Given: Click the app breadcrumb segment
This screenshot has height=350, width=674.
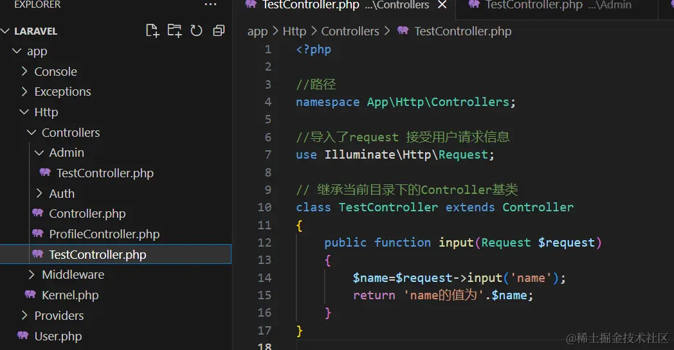Looking at the screenshot, I should tap(257, 31).
